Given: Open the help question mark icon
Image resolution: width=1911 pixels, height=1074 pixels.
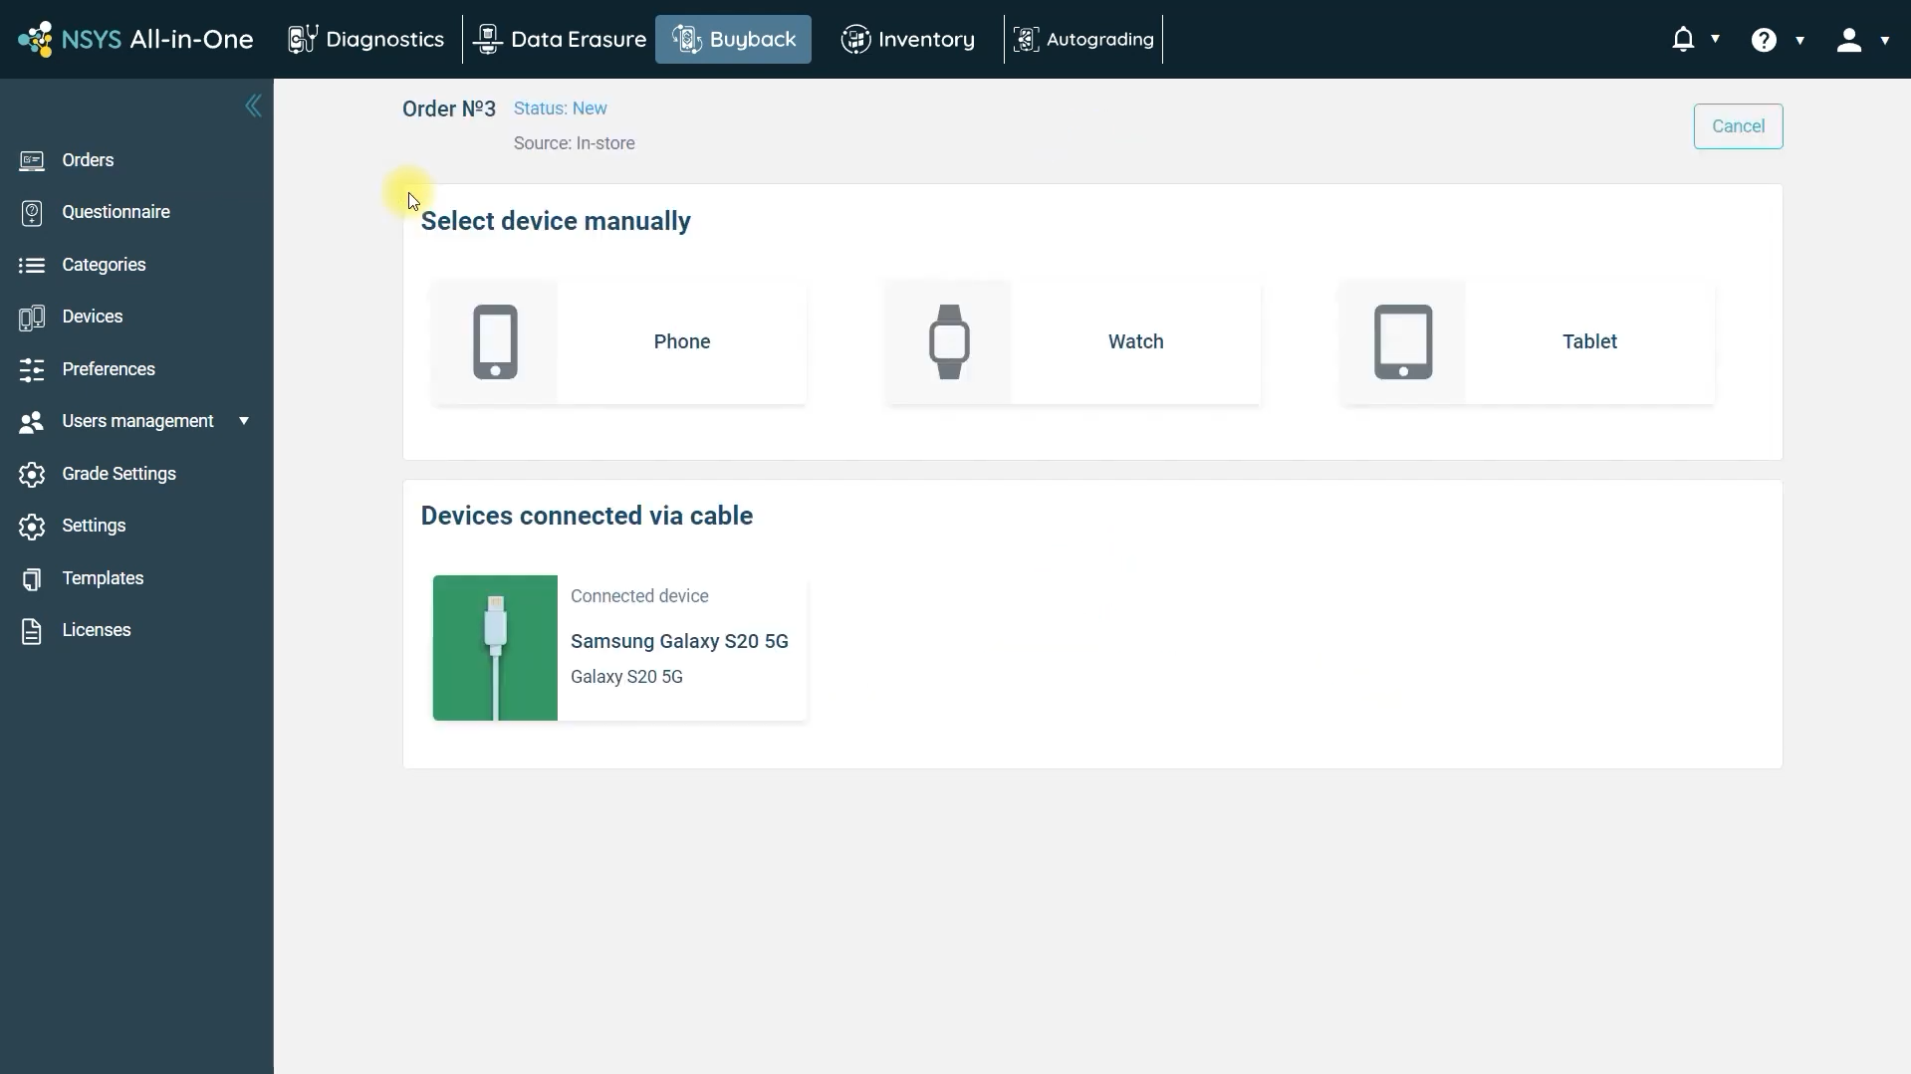Looking at the screenshot, I should pyautogui.click(x=1764, y=40).
